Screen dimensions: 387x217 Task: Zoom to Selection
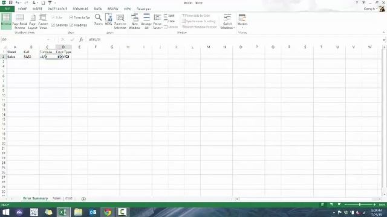[x=120, y=22]
